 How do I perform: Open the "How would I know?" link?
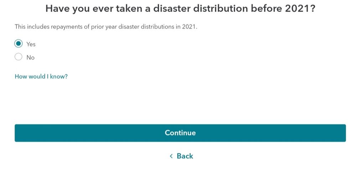tap(41, 76)
